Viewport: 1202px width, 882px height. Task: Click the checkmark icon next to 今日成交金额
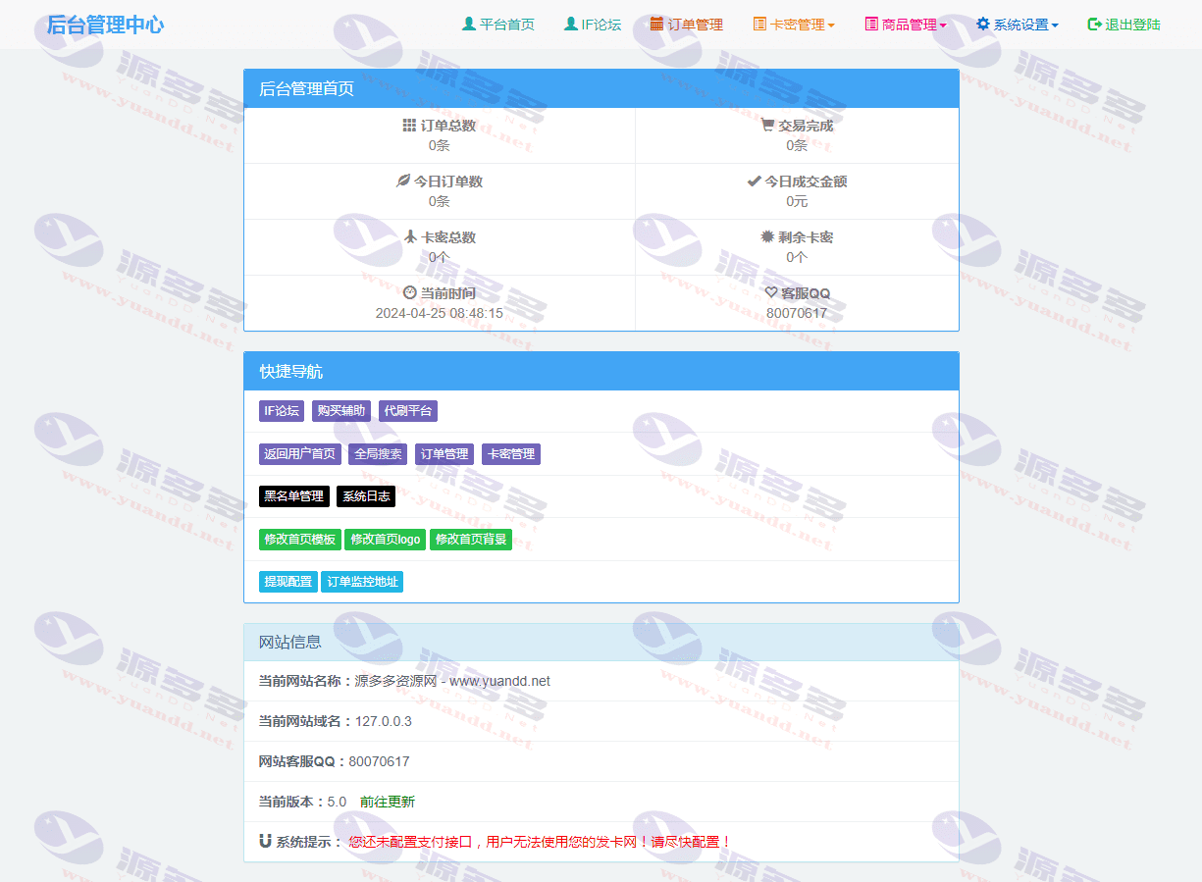point(754,181)
